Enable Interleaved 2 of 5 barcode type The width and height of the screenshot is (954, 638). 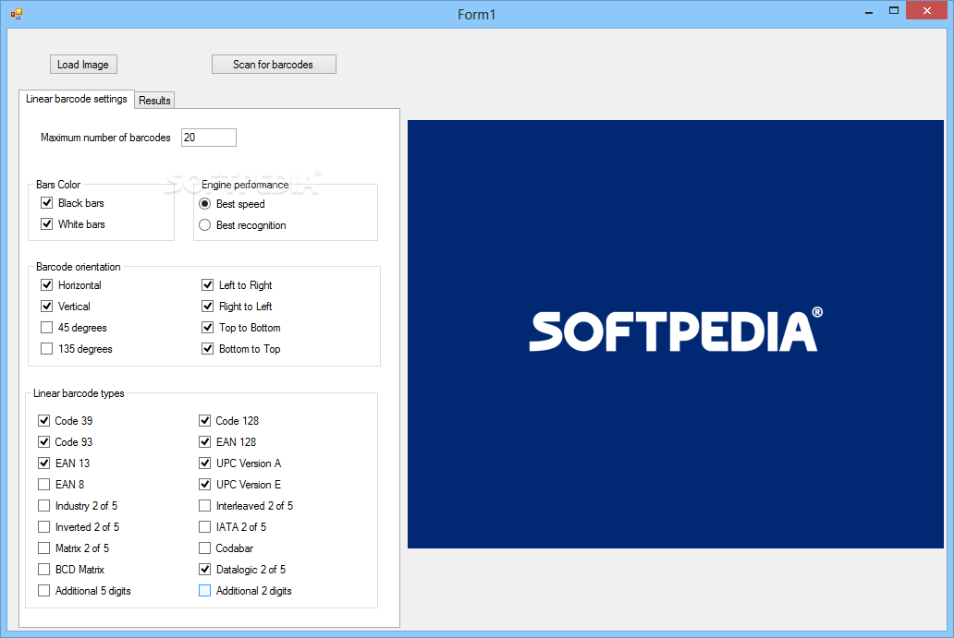click(205, 506)
